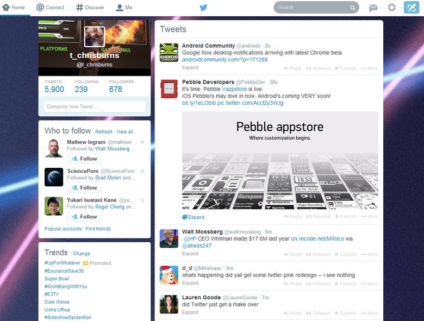The image size is (424, 321).
Task: Follow Mathew Ingram
Action: [x=84, y=159]
